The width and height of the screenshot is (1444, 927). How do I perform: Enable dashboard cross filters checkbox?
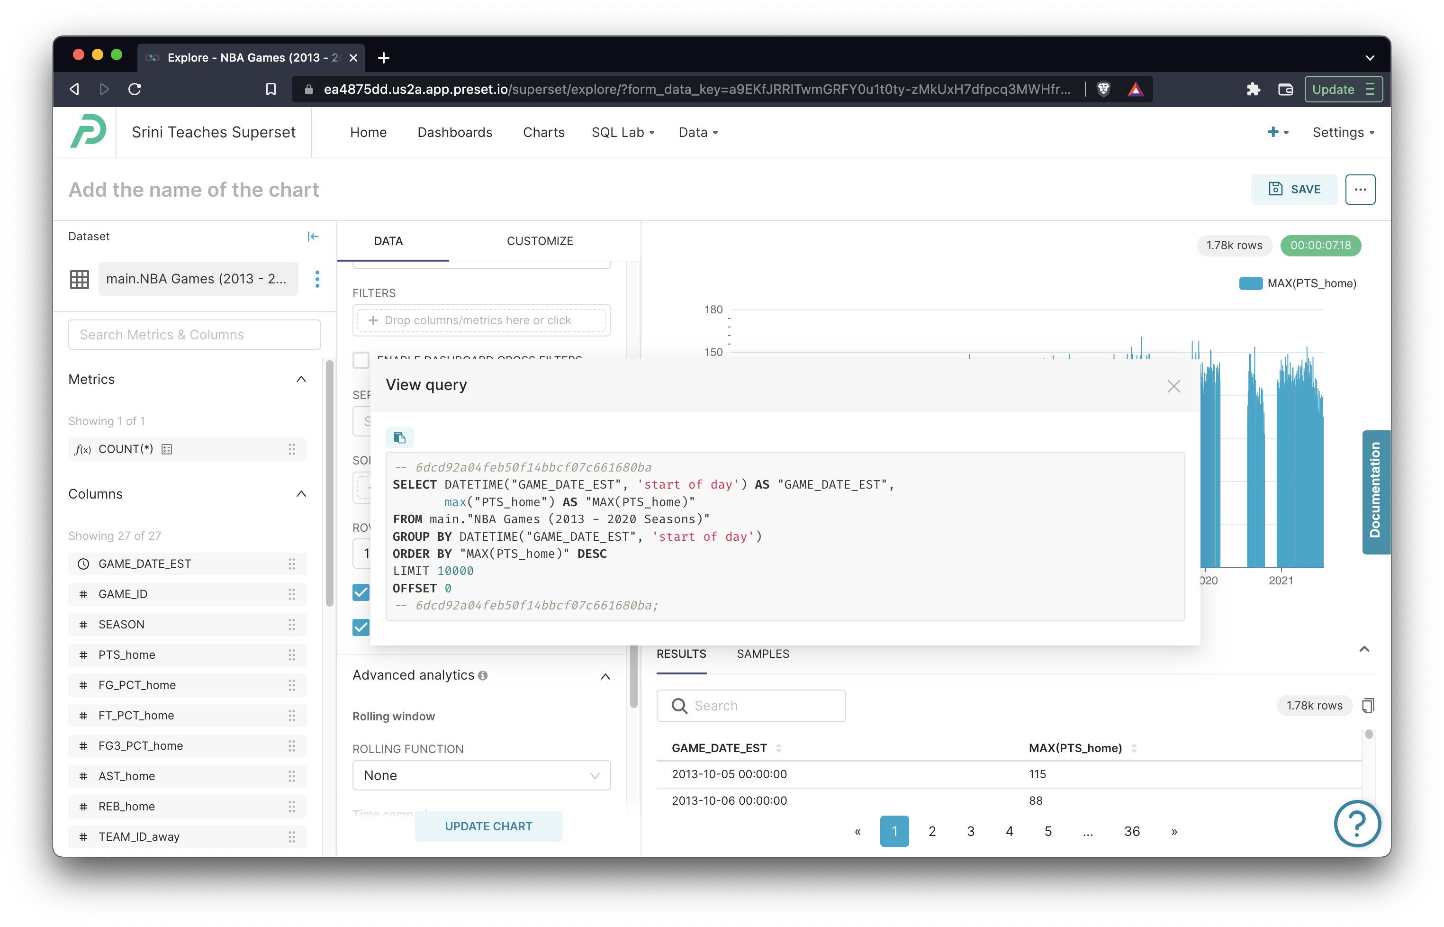click(x=361, y=360)
